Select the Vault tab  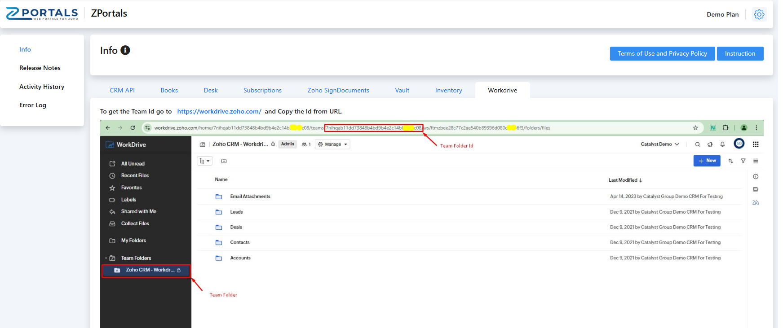pos(402,90)
